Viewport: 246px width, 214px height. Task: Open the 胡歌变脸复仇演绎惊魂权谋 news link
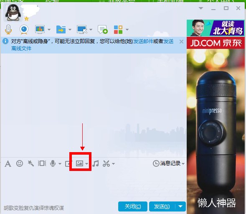coord(34,208)
